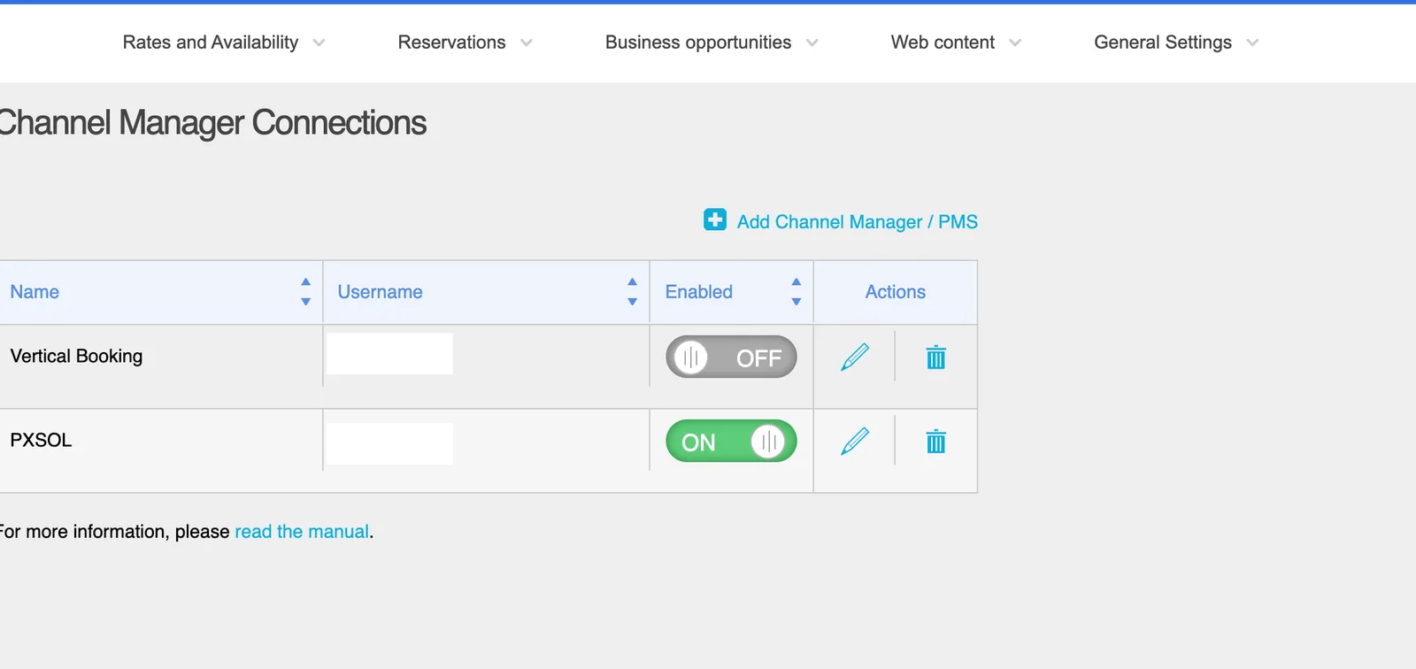Screen dimensions: 1416x669
Task: Click Add Channel Manager / PMS link
Action: pos(857,221)
